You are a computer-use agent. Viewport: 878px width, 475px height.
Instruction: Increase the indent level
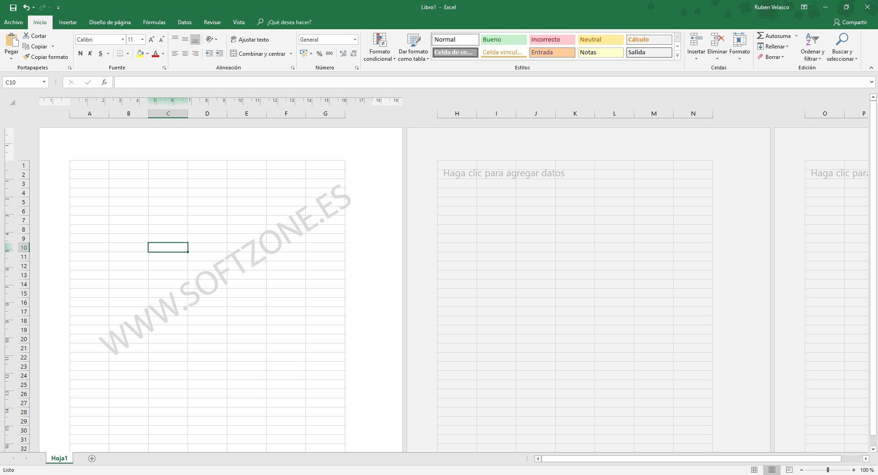click(219, 54)
